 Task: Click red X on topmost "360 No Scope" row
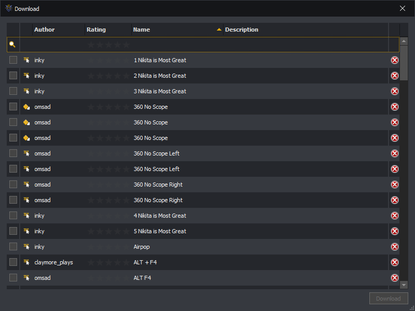(x=395, y=107)
